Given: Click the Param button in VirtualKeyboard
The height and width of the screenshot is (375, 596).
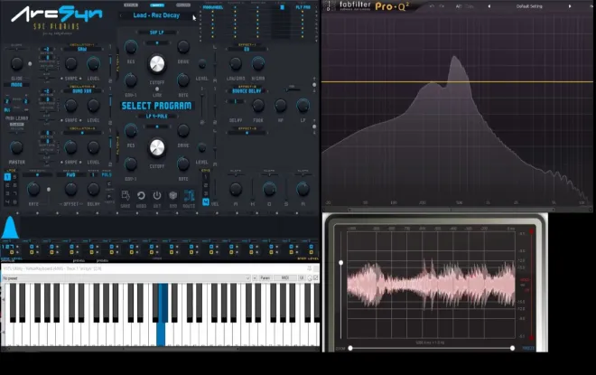Looking at the screenshot, I should 265,278.
